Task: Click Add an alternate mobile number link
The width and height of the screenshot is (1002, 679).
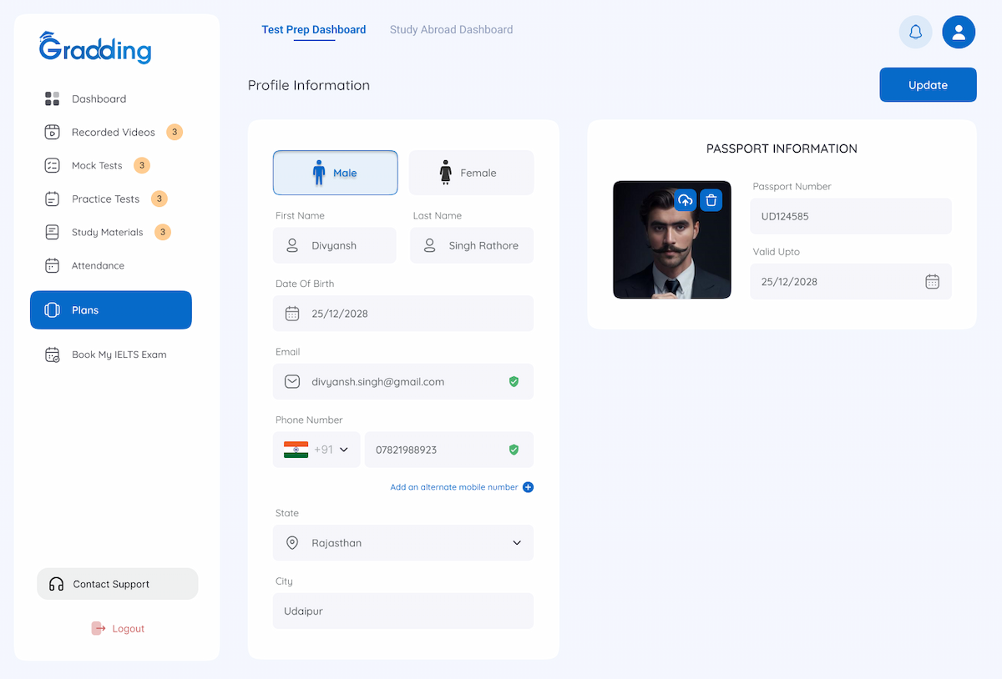Action: [x=454, y=487]
